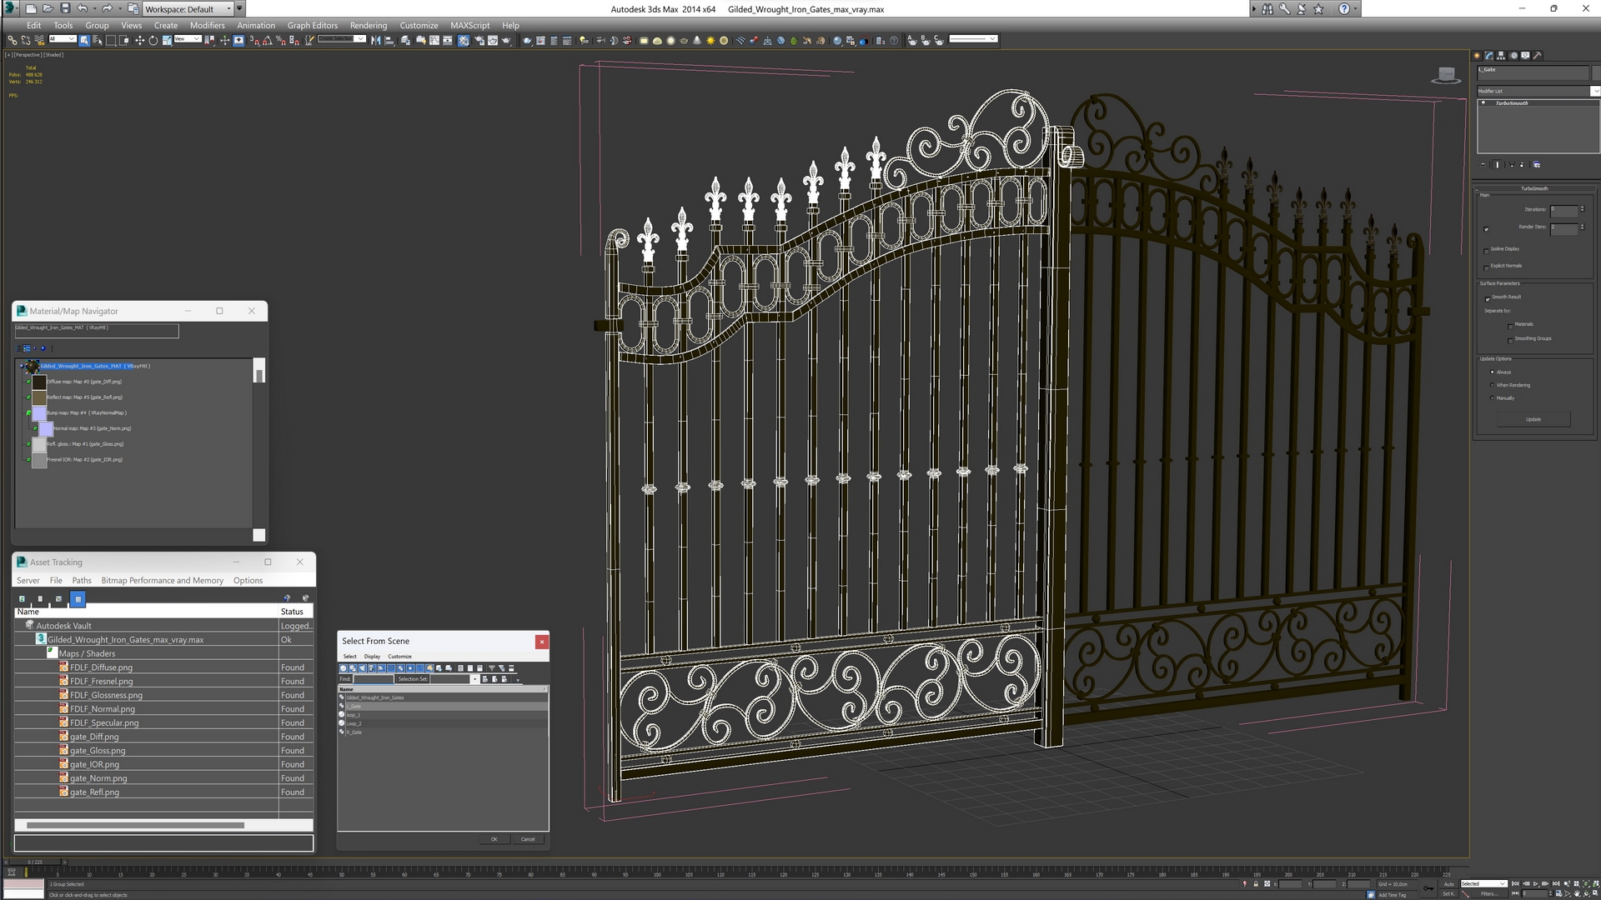Click the Save File icon
The image size is (1601, 900).
click(65, 8)
